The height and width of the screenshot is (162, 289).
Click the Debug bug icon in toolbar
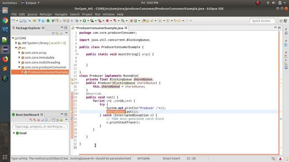click(x=77, y=21)
